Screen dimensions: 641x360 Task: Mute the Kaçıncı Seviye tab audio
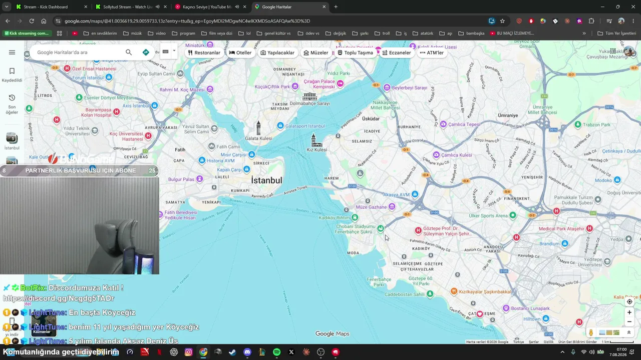(x=237, y=7)
